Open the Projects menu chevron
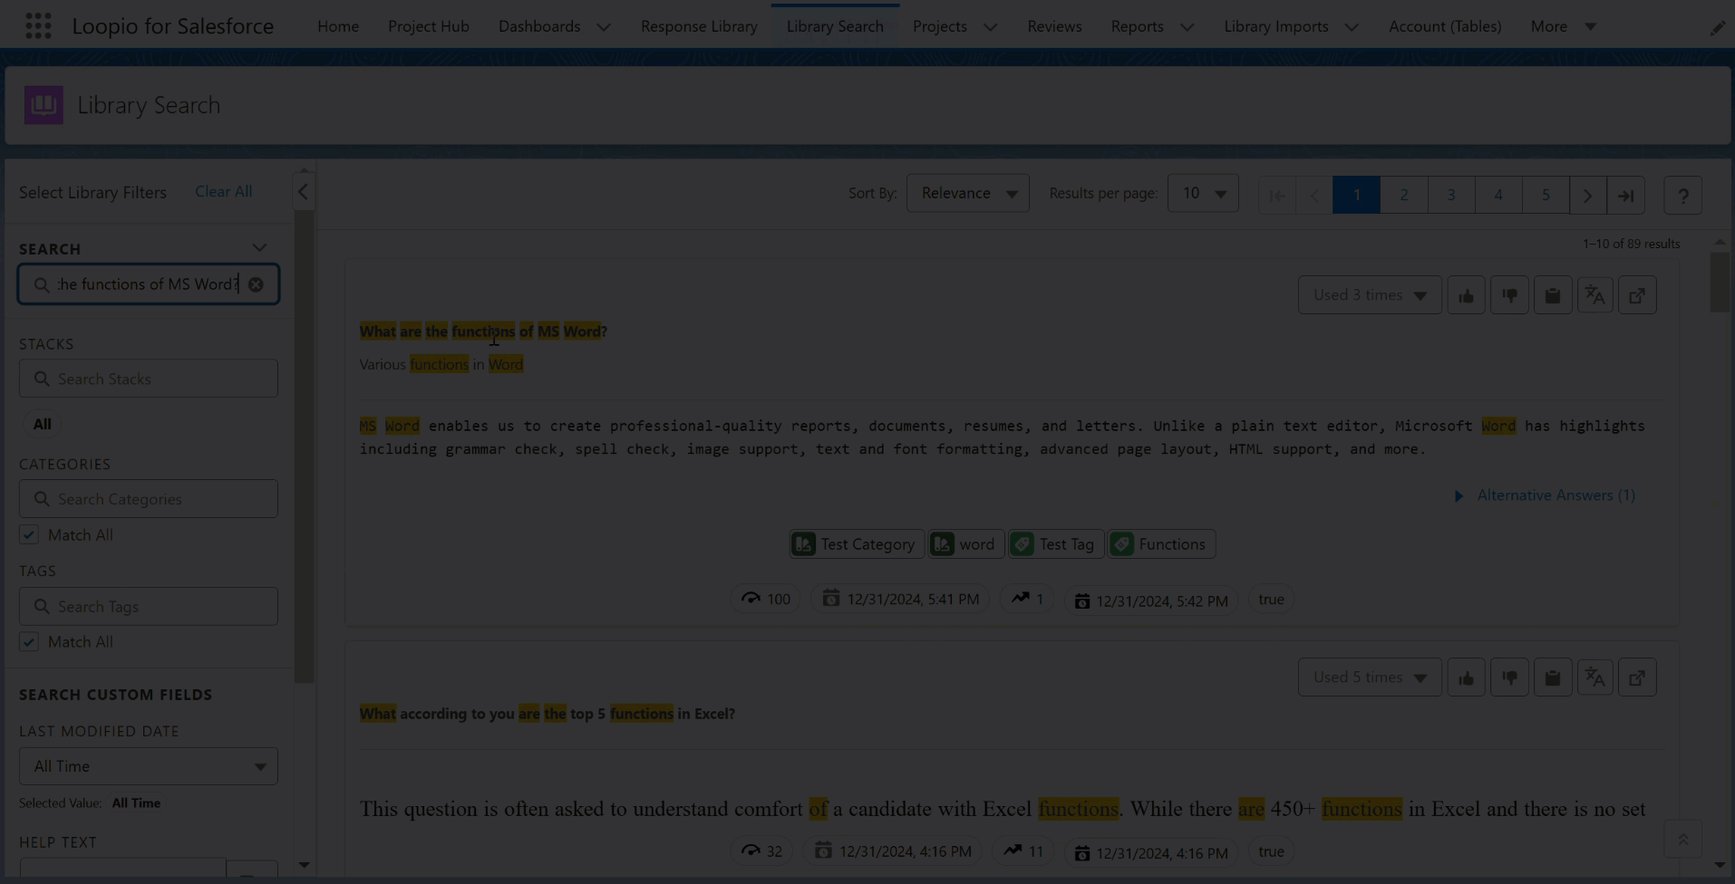Viewport: 1735px width, 884px height. pos(990,27)
